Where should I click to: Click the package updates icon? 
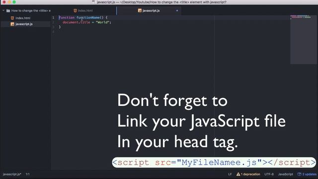pyautogui.click(x=299, y=174)
